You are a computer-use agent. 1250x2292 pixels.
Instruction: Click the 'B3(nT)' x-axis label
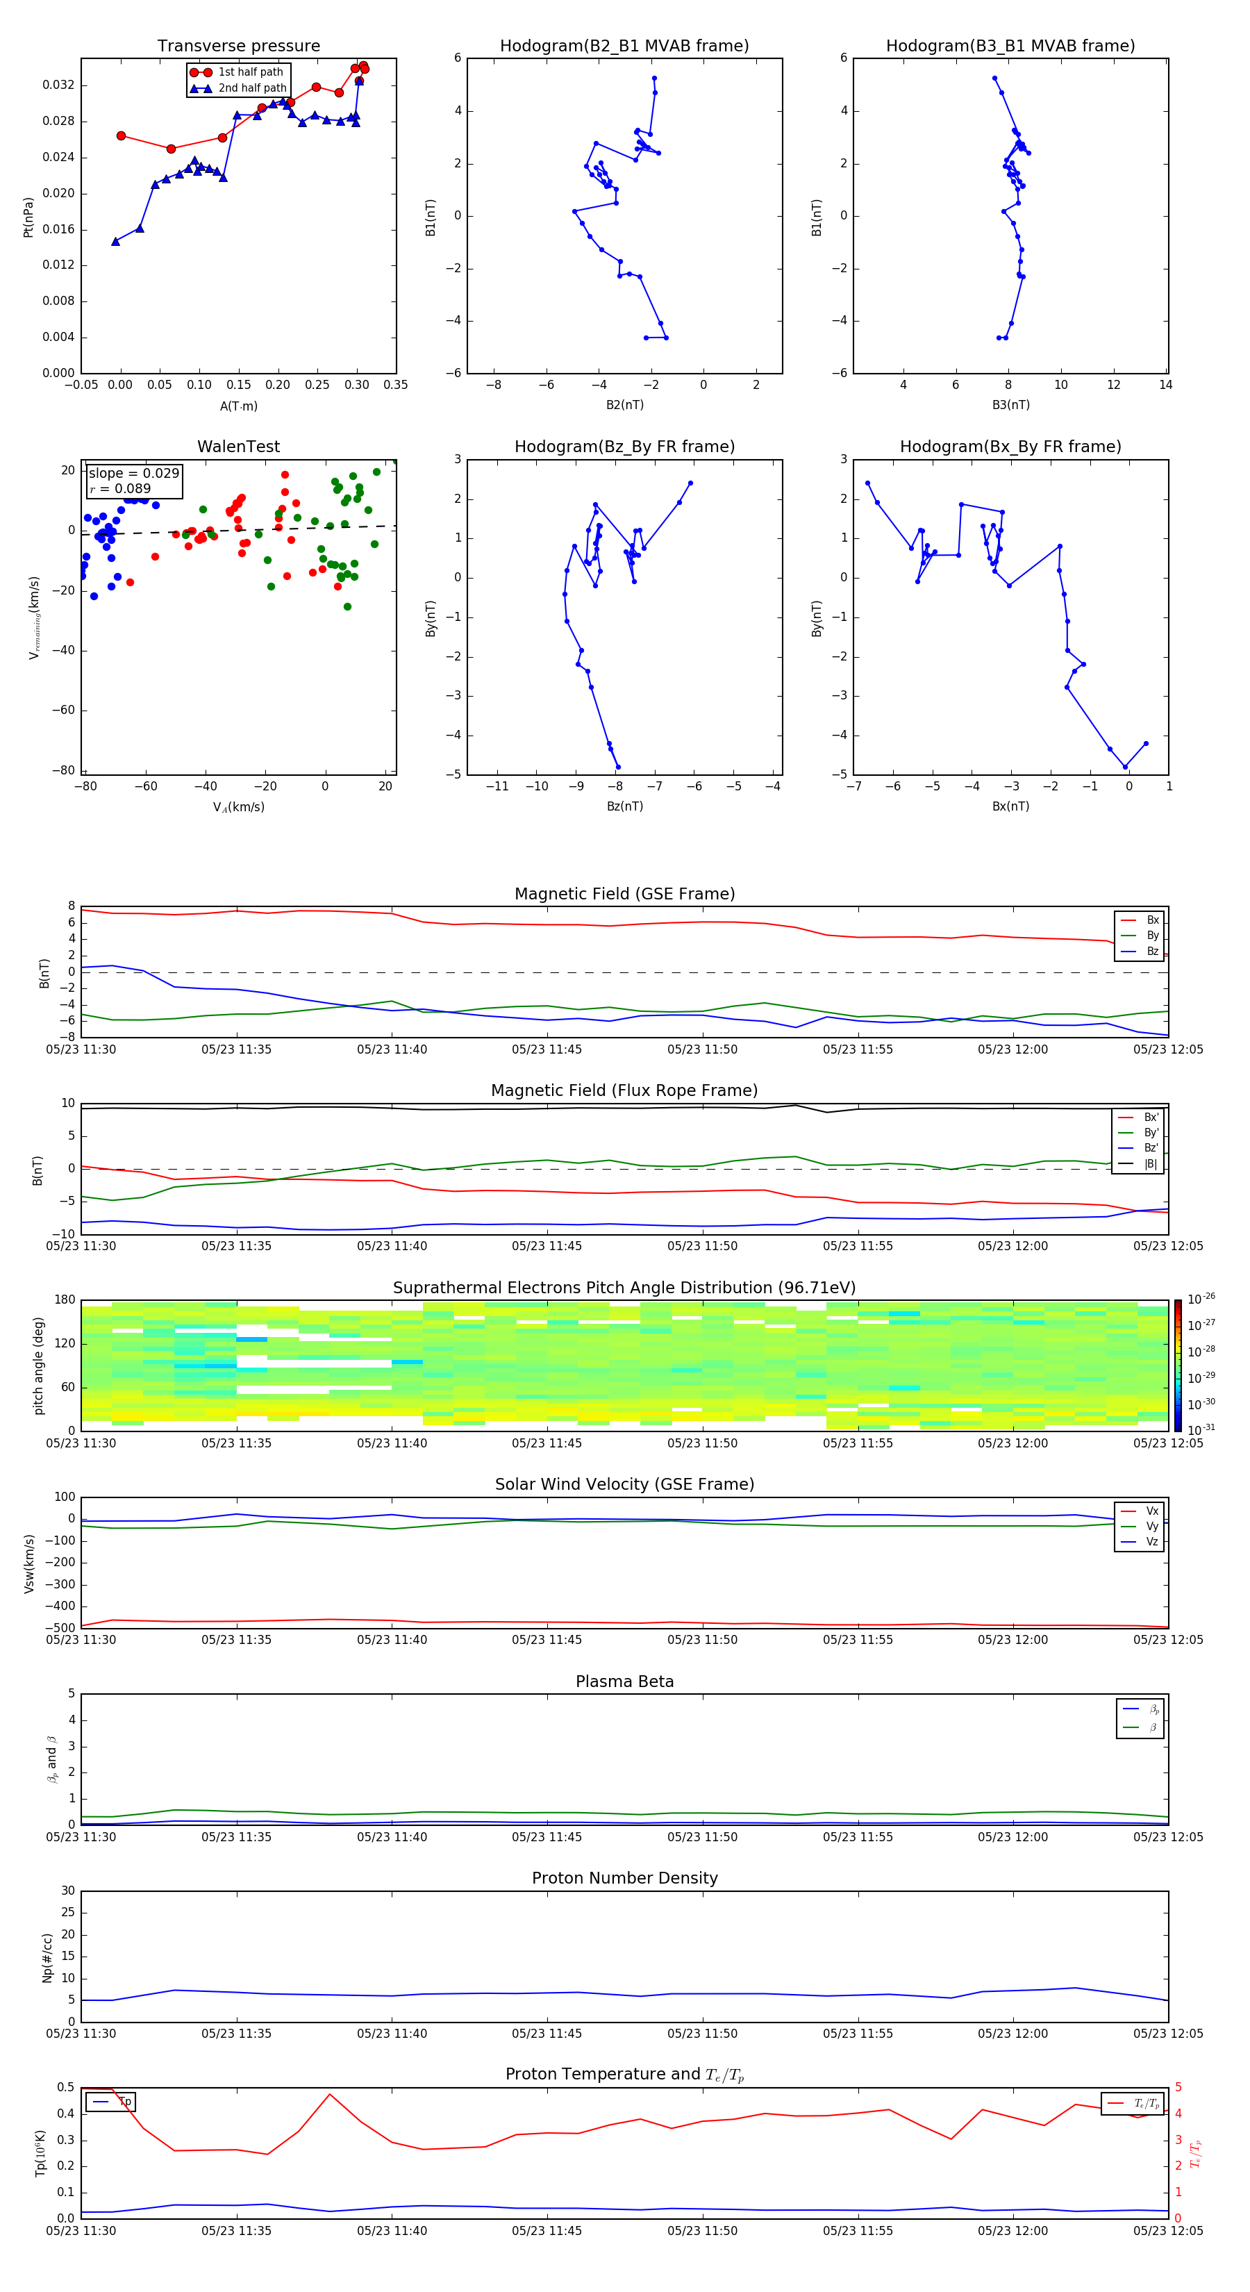point(1010,405)
